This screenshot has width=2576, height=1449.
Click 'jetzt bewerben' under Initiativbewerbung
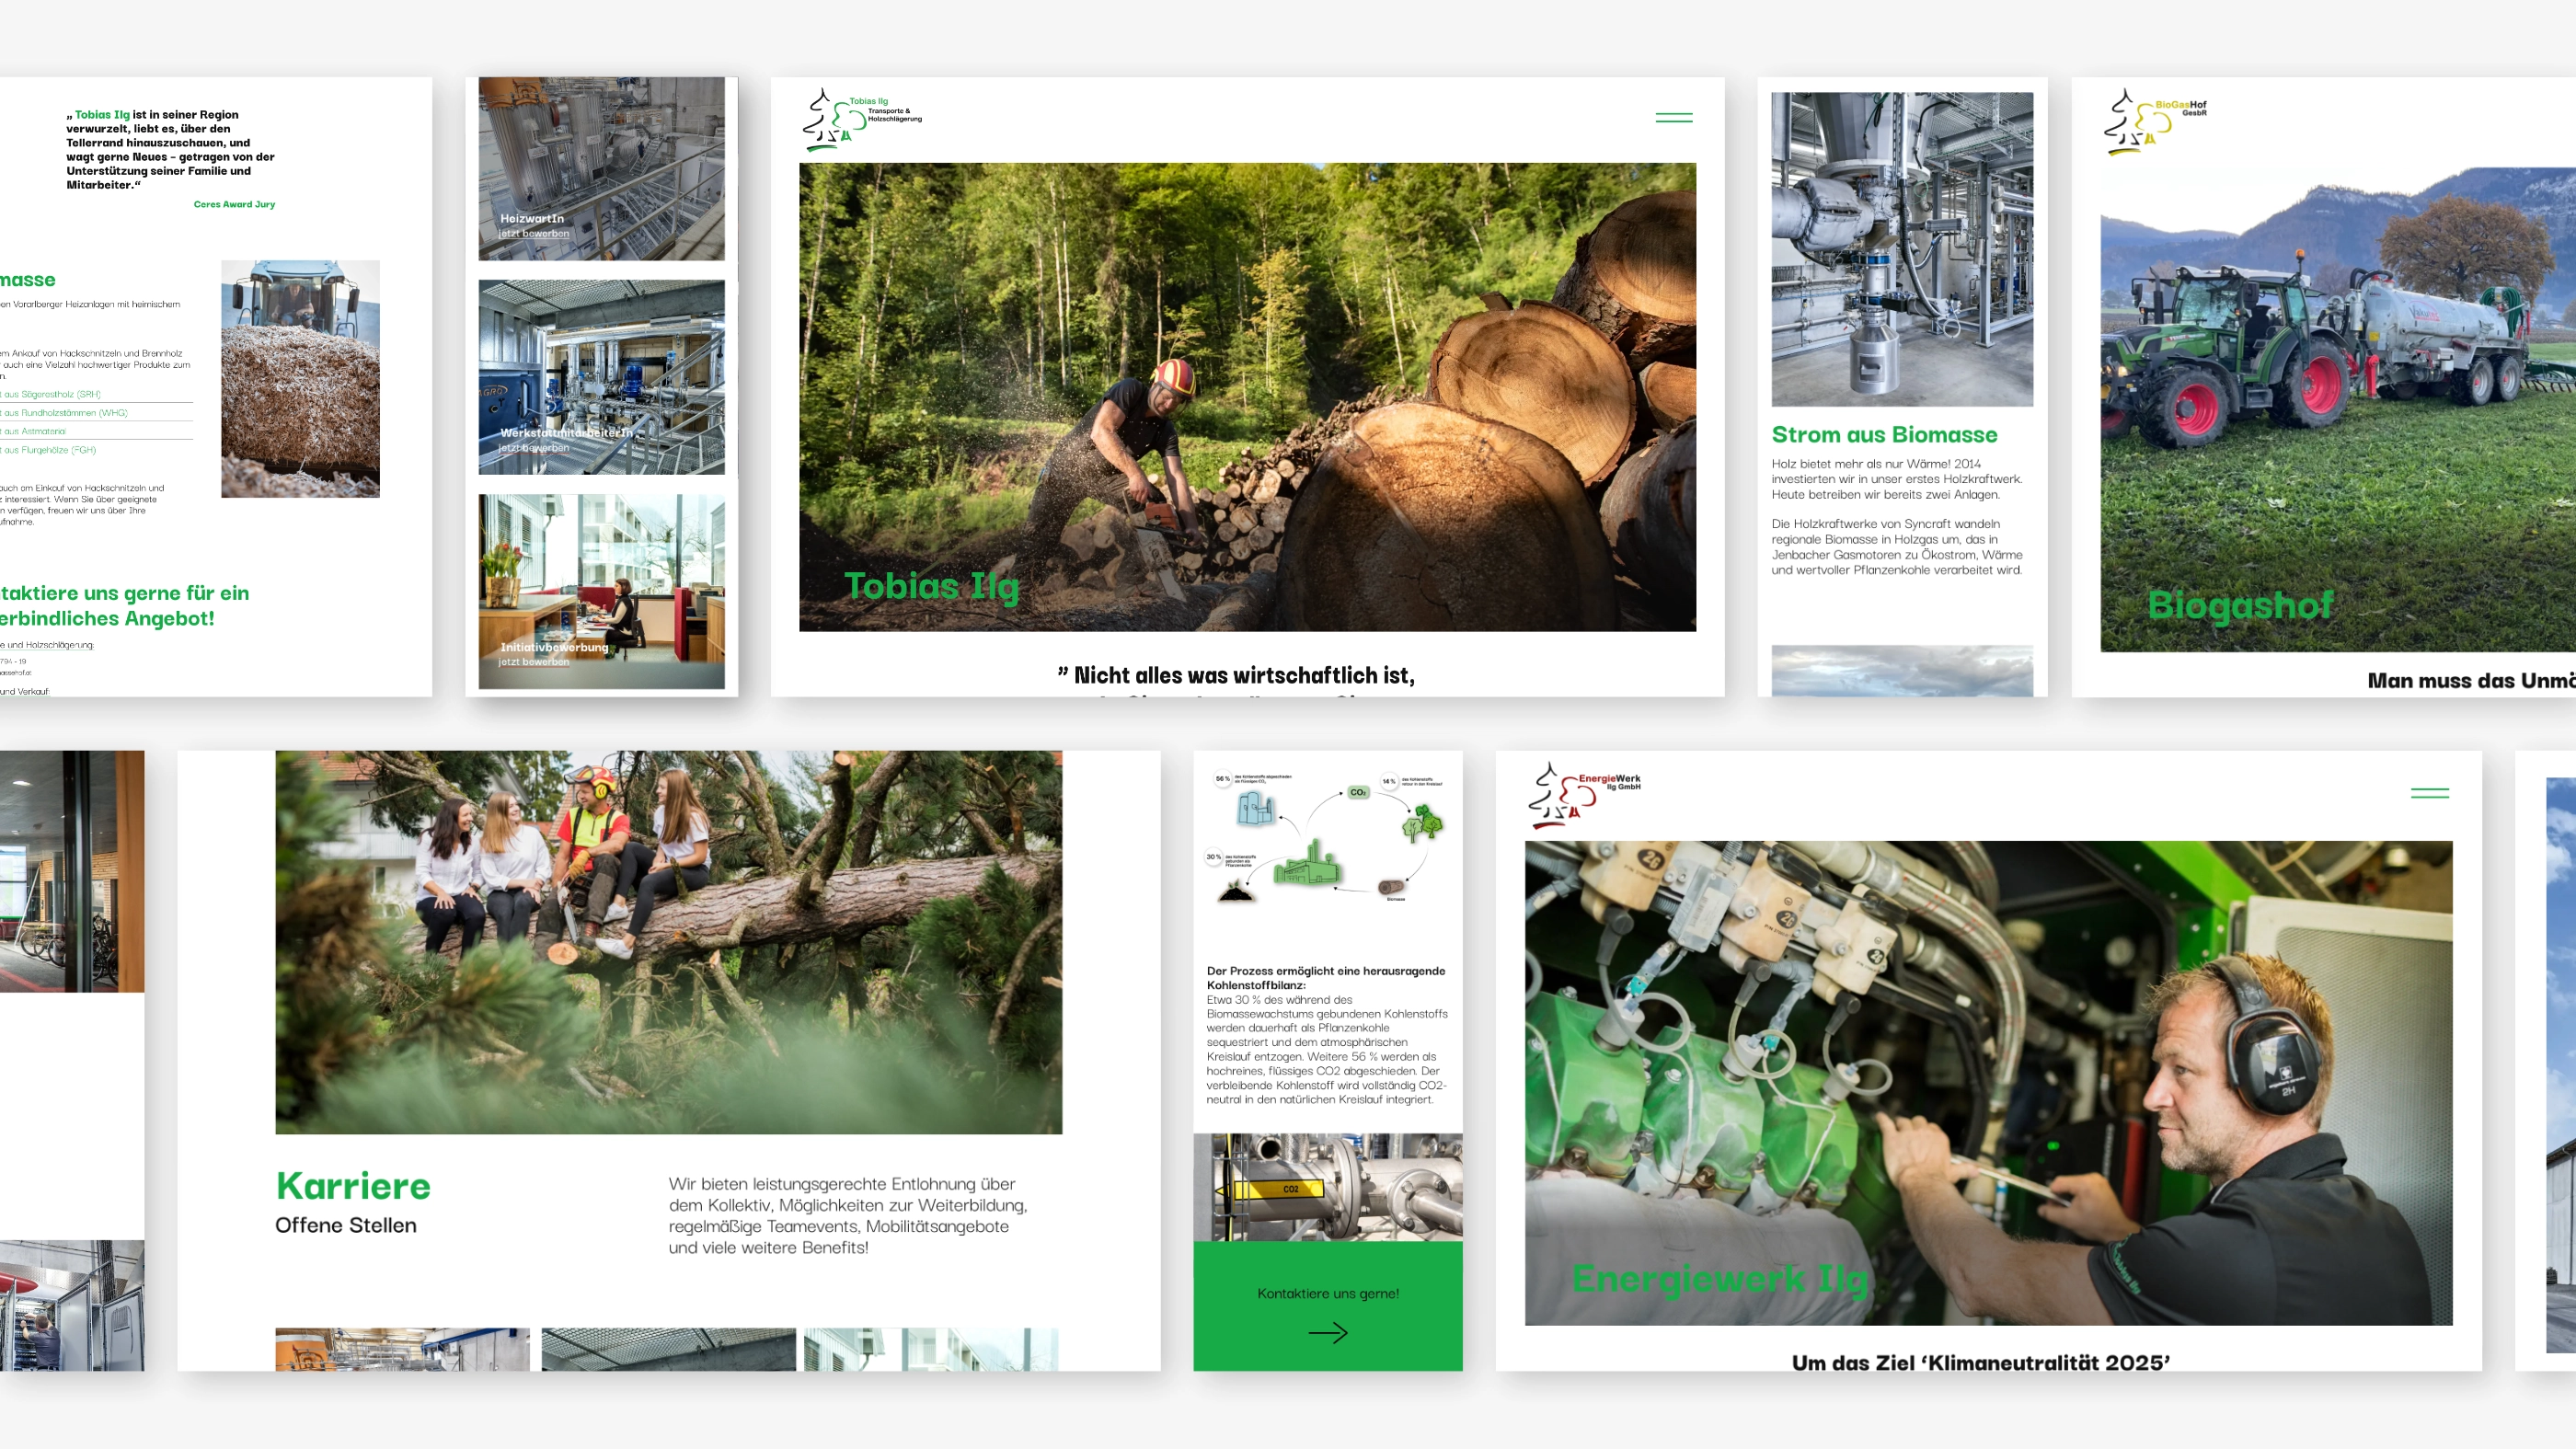pyautogui.click(x=534, y=662)
